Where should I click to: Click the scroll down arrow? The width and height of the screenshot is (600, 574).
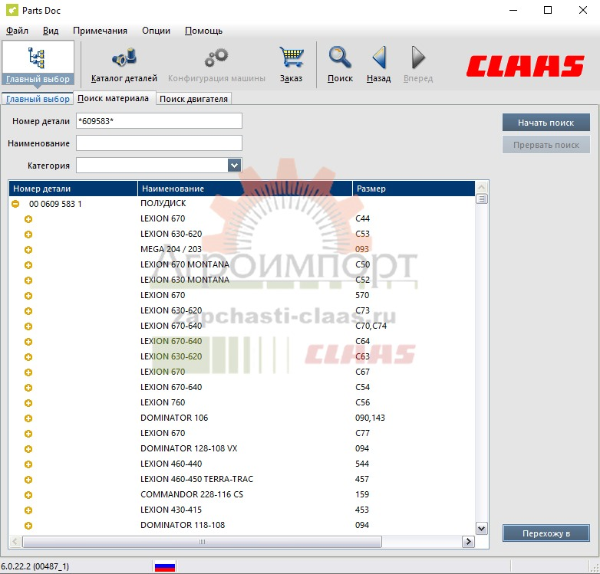481,529
